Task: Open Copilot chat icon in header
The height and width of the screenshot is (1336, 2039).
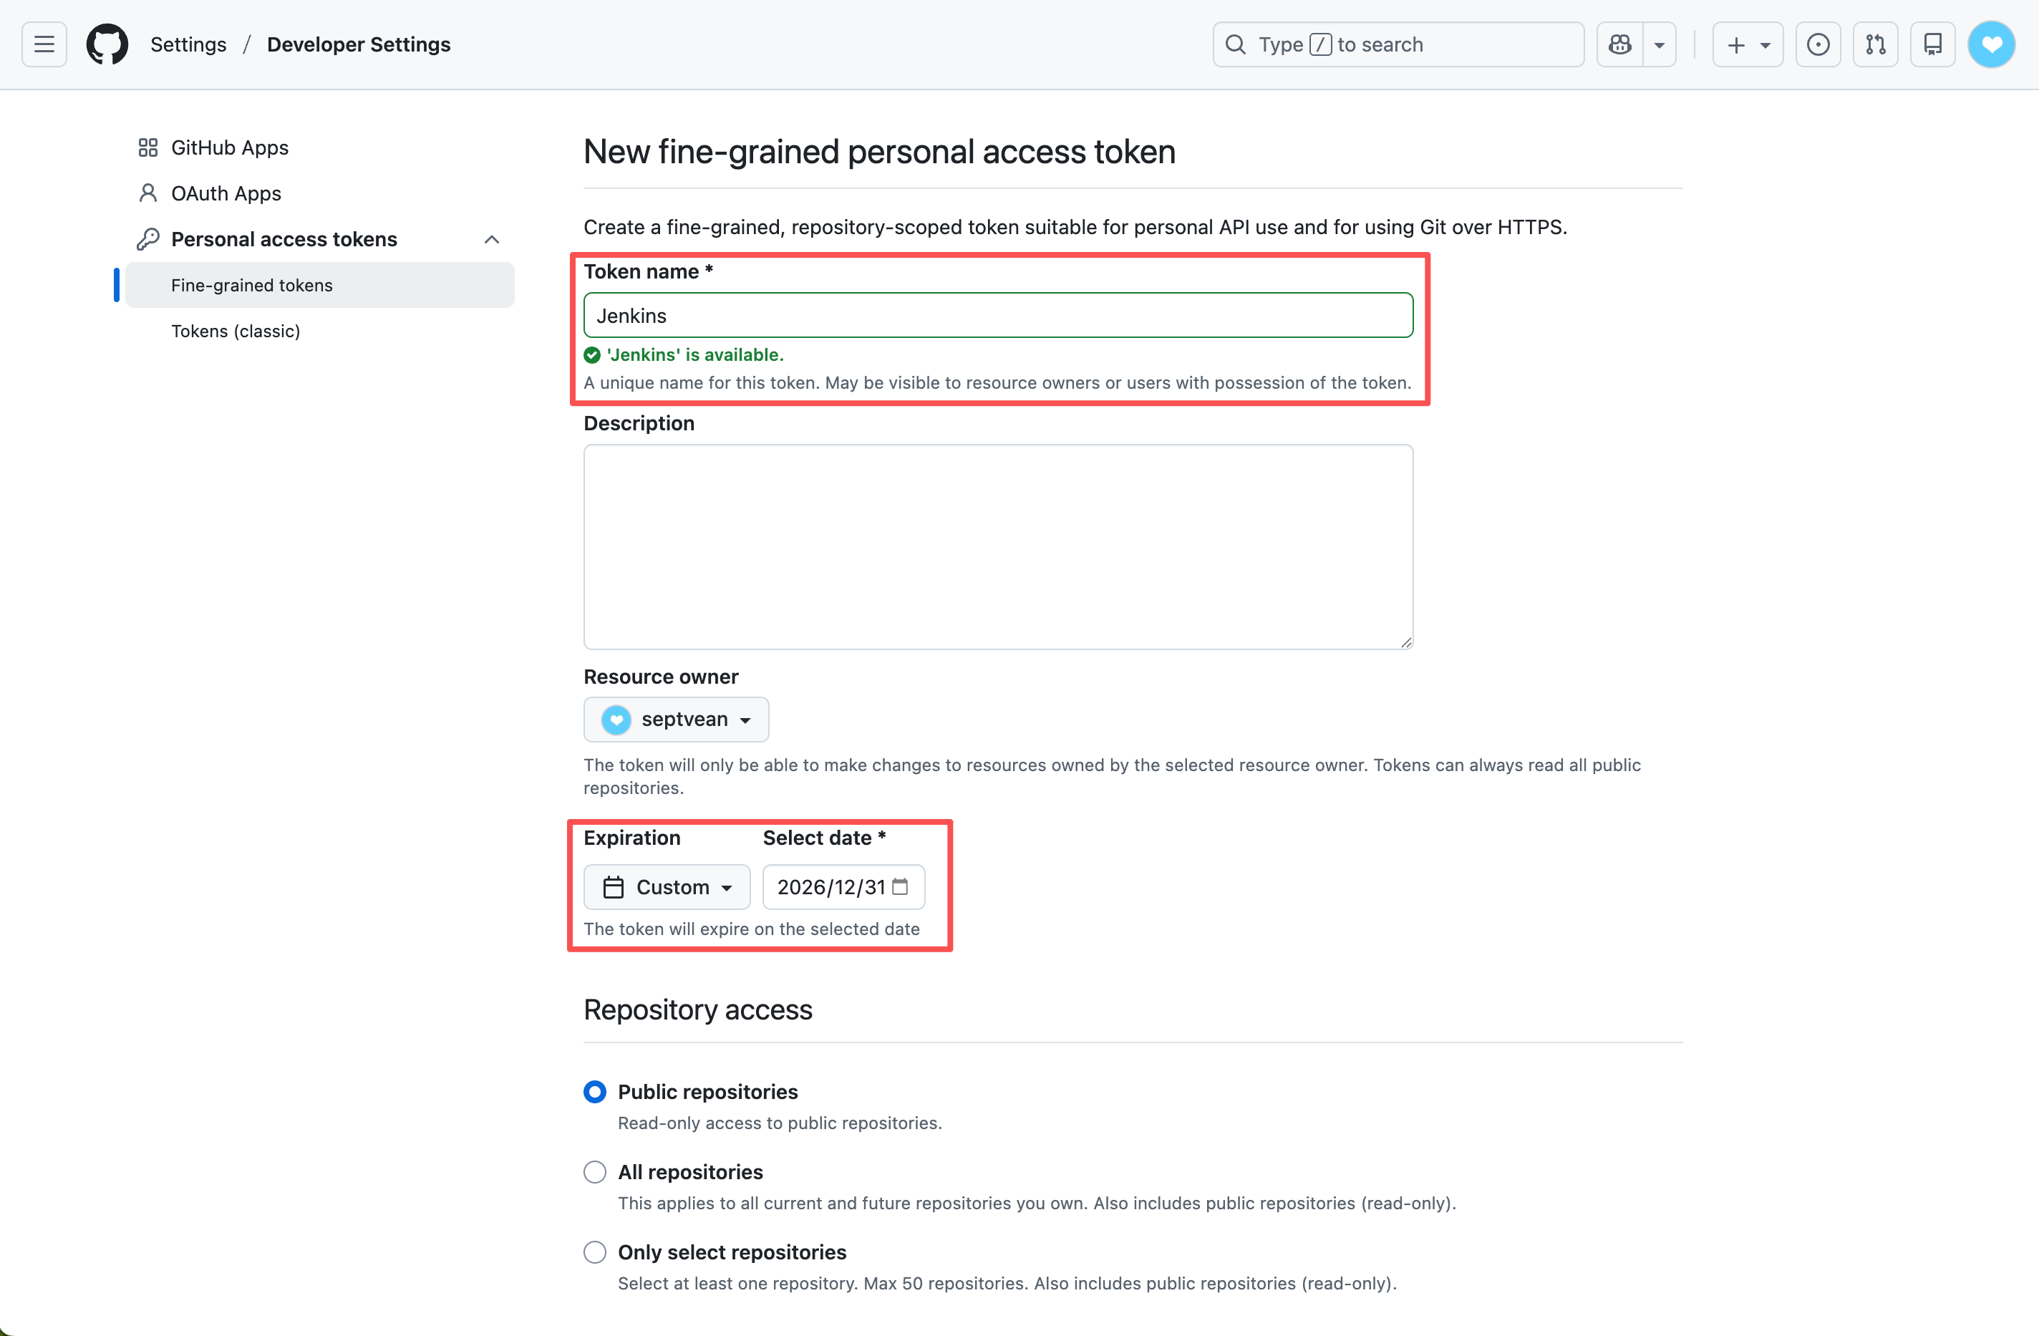Action: 1619,44
